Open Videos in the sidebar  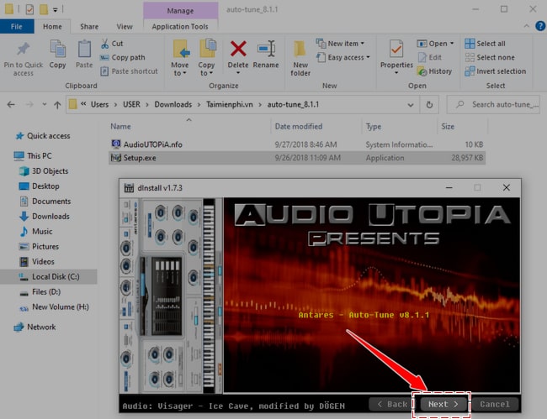(x=37, y=262)
